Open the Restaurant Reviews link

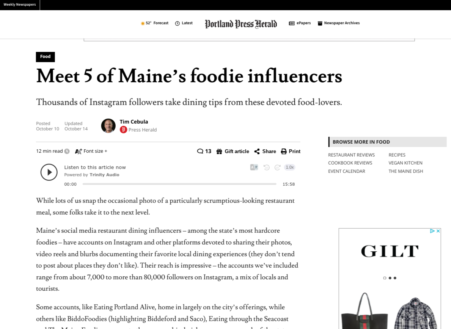point(351,155)
